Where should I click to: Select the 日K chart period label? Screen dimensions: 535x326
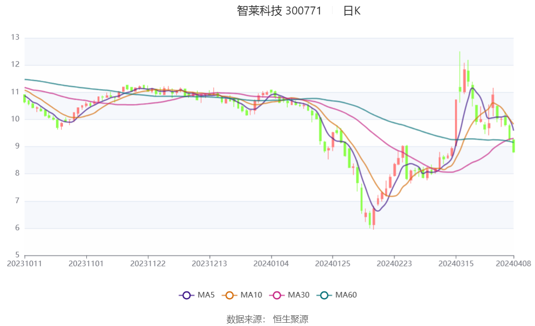pyautogui.click(x=352, y=11)
